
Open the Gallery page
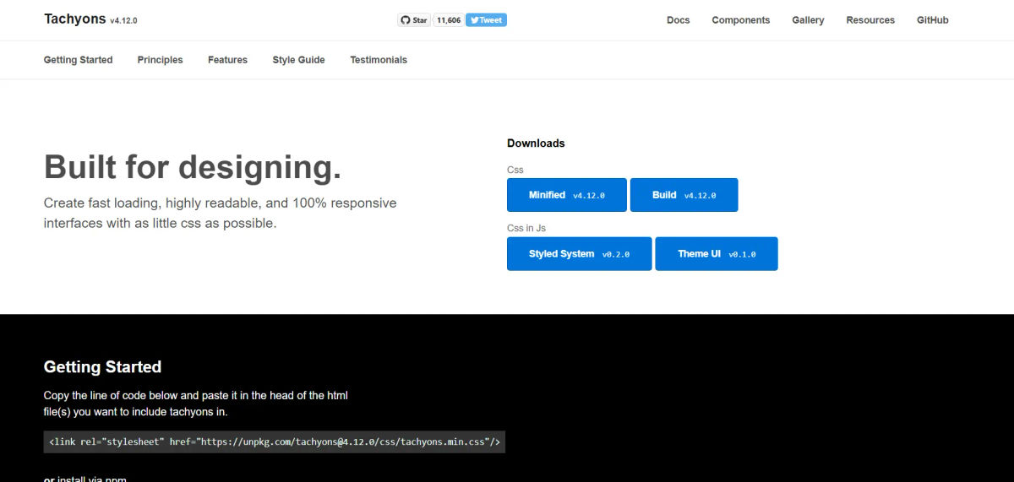(808, 20)
